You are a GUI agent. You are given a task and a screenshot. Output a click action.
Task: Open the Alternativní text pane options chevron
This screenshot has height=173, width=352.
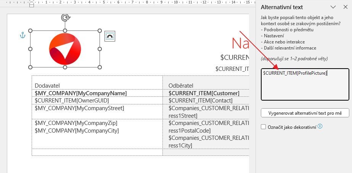point(333,7)
